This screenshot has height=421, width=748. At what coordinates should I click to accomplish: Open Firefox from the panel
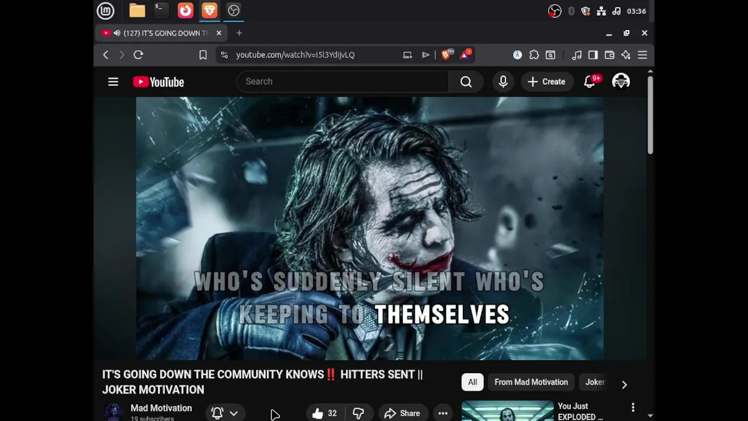(185, 11)
